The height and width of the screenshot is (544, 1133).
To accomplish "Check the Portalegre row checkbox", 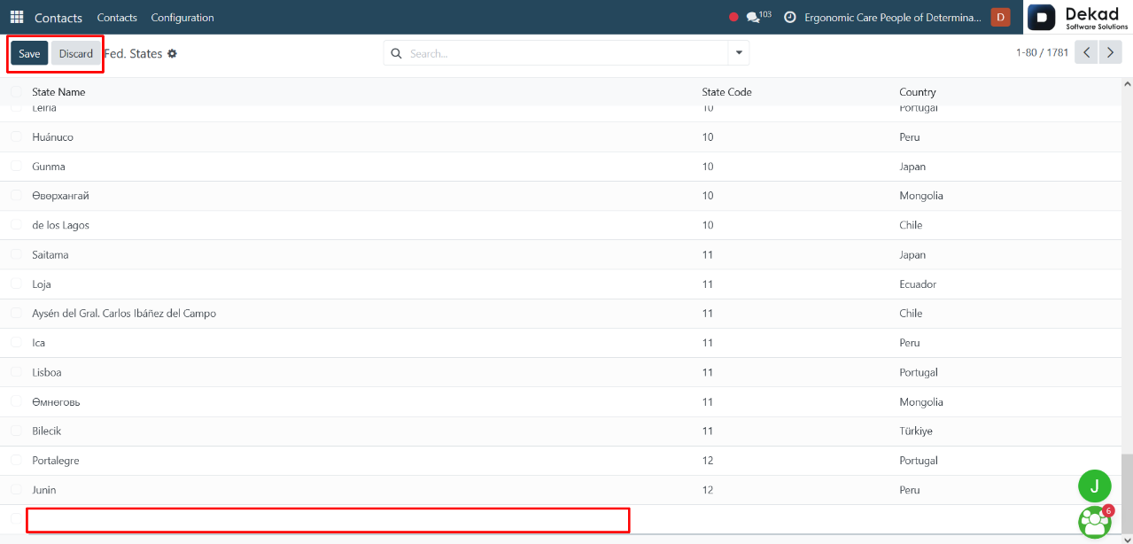I will point(16,460).
